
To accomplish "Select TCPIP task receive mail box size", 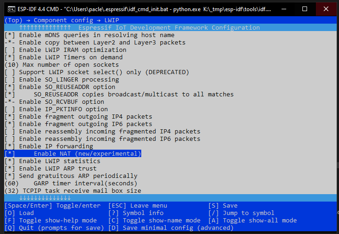I will click(73, 191).
